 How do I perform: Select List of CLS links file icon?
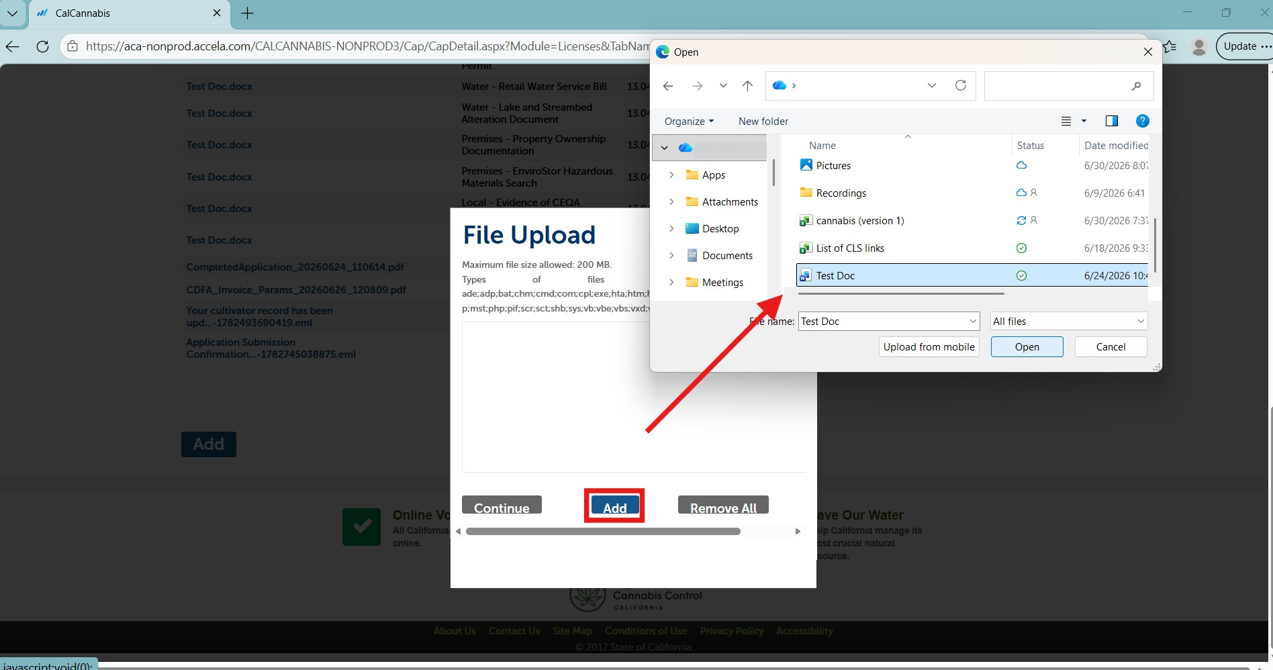coord(806,248)
